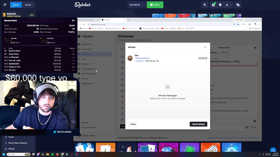
Task: Open Terms of Service link
Action: point(216,138)
